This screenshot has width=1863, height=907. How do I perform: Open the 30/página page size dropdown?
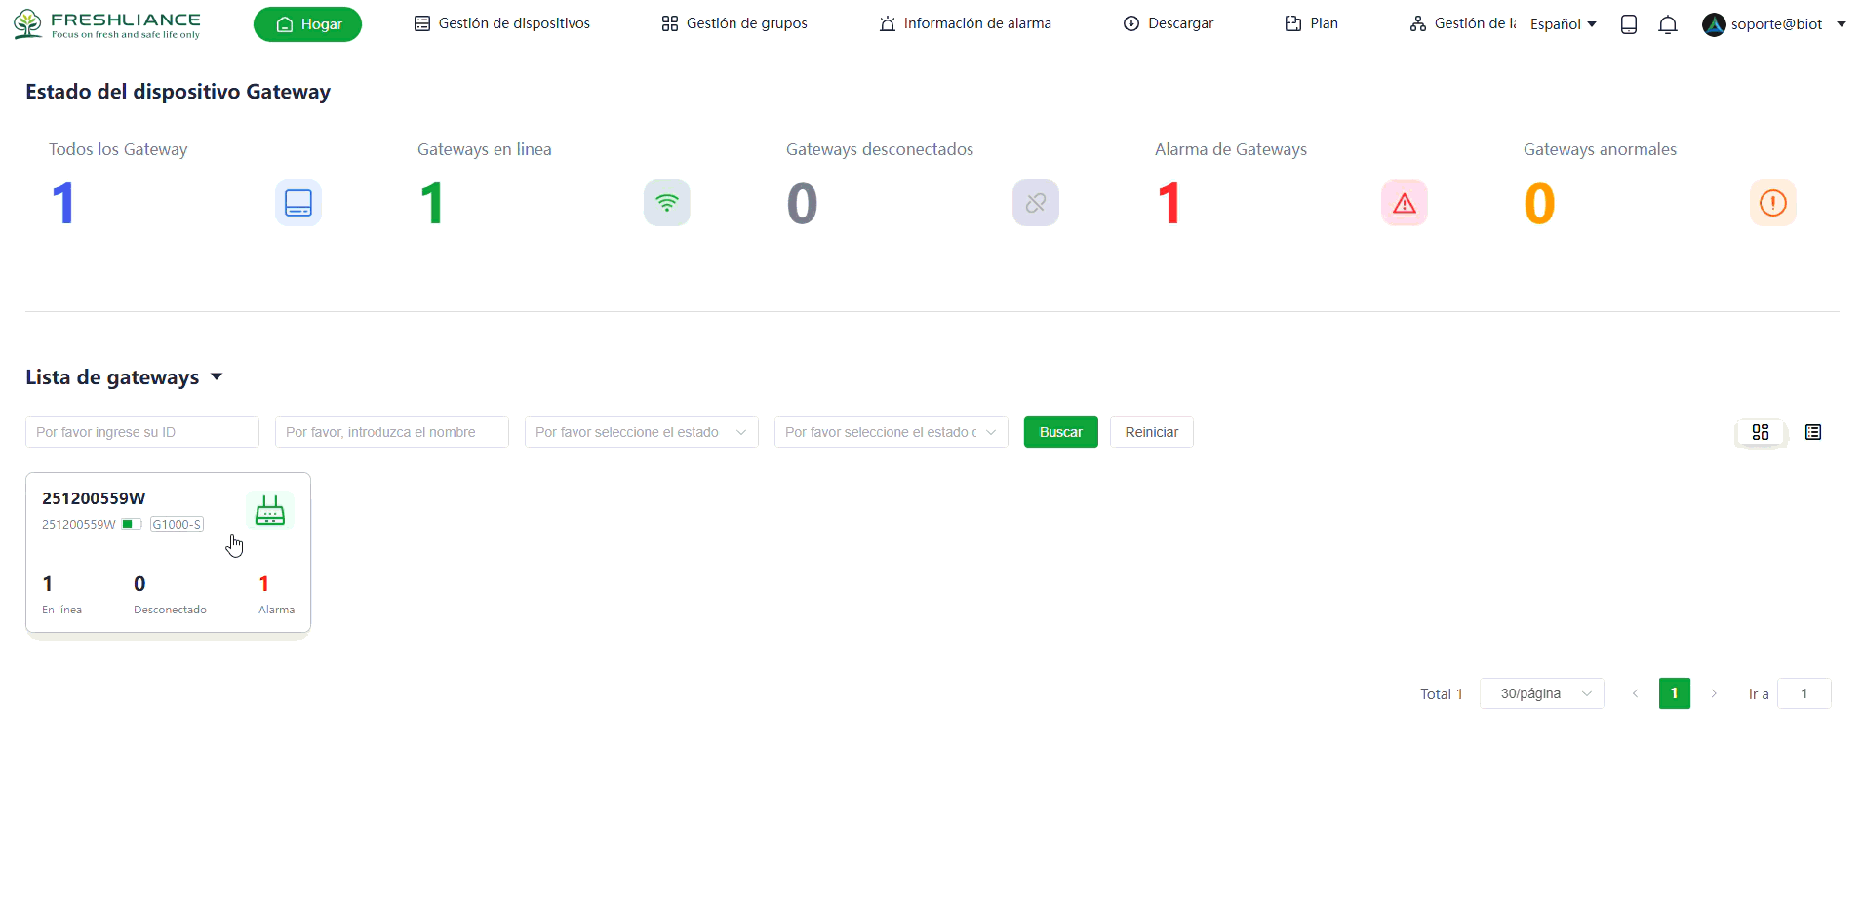click(1541, 693)
